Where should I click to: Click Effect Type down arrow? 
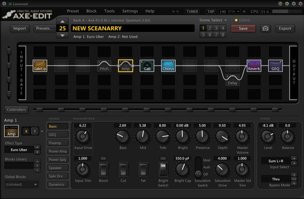coord(37,152)
